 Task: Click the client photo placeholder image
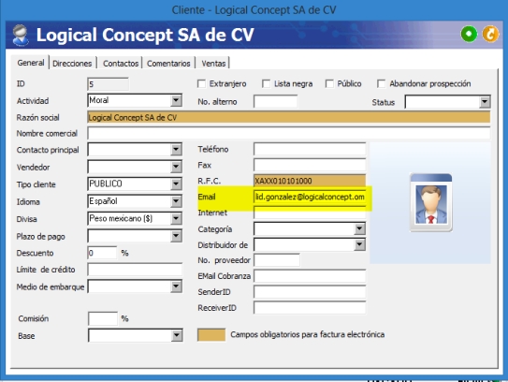point(430,202)
